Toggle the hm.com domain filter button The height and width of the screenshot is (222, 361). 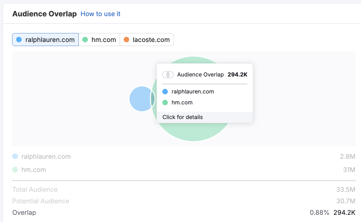coord(99,40)
